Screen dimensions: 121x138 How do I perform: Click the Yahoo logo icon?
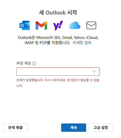point(58,25)
